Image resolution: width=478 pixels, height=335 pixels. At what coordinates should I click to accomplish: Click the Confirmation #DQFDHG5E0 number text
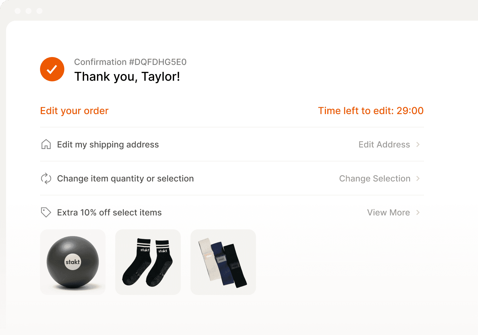[130, 62]
